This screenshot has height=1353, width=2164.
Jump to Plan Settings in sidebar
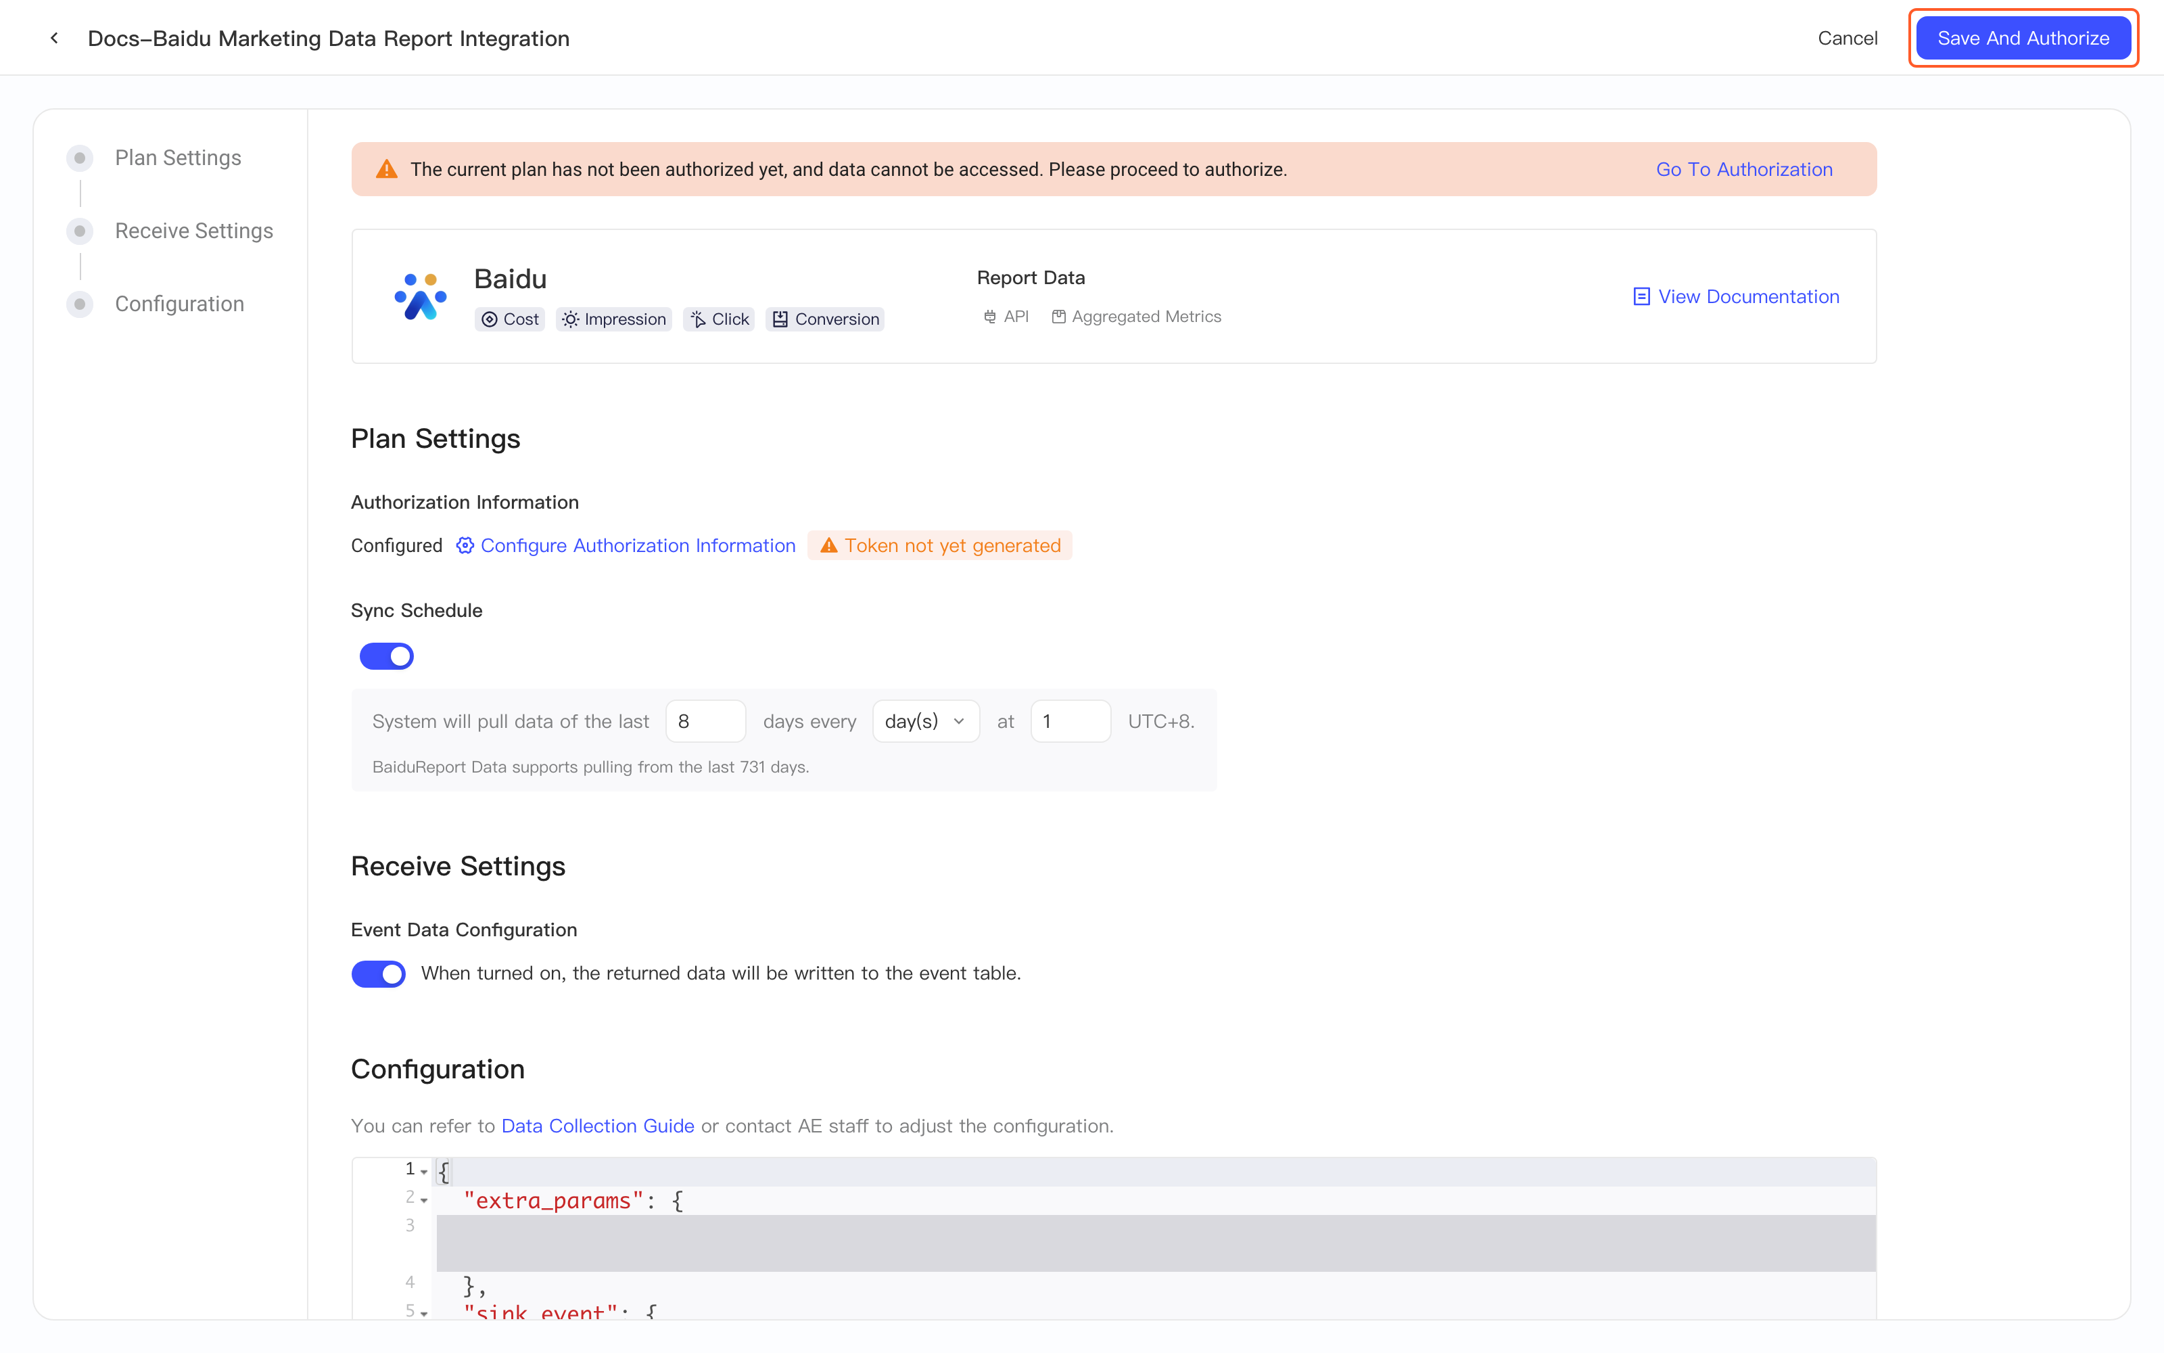[178, 158]
